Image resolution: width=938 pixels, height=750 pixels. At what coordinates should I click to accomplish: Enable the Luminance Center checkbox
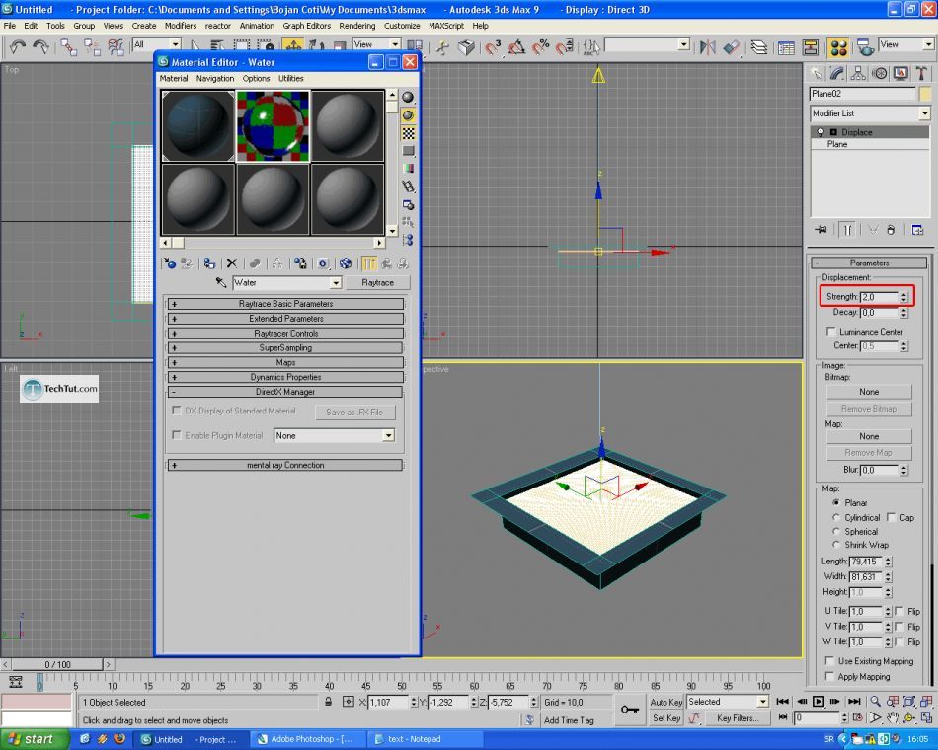[x=831, y=332]
